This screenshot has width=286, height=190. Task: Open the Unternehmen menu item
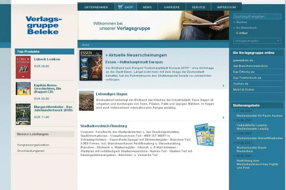click(x=96, y=7)
